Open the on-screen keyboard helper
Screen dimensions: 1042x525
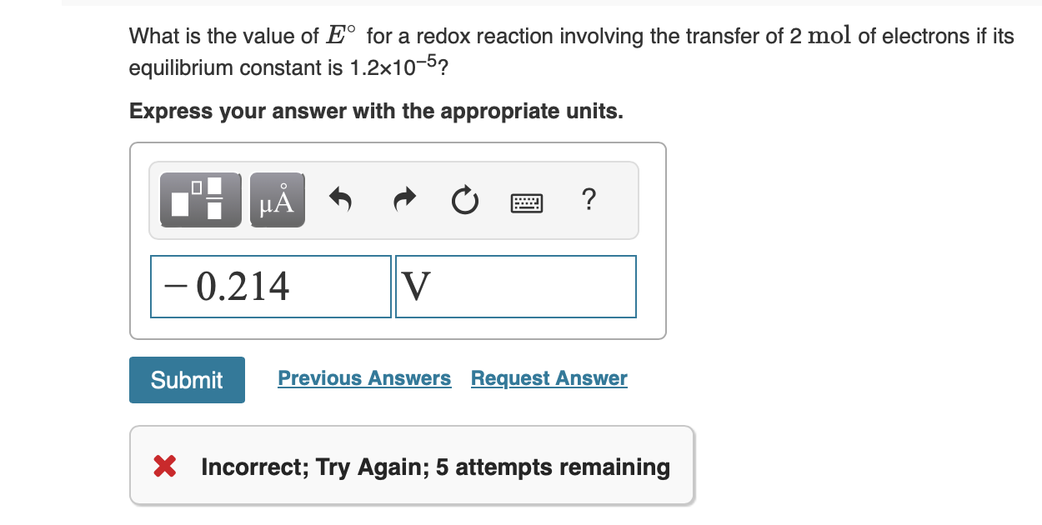click(x=529, y=202)
